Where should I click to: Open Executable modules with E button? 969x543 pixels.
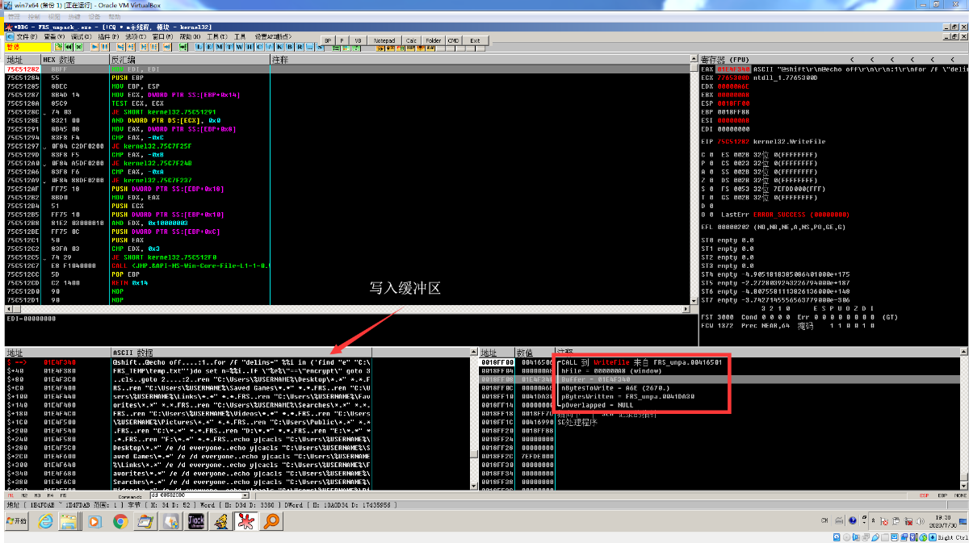pos(208,47)
